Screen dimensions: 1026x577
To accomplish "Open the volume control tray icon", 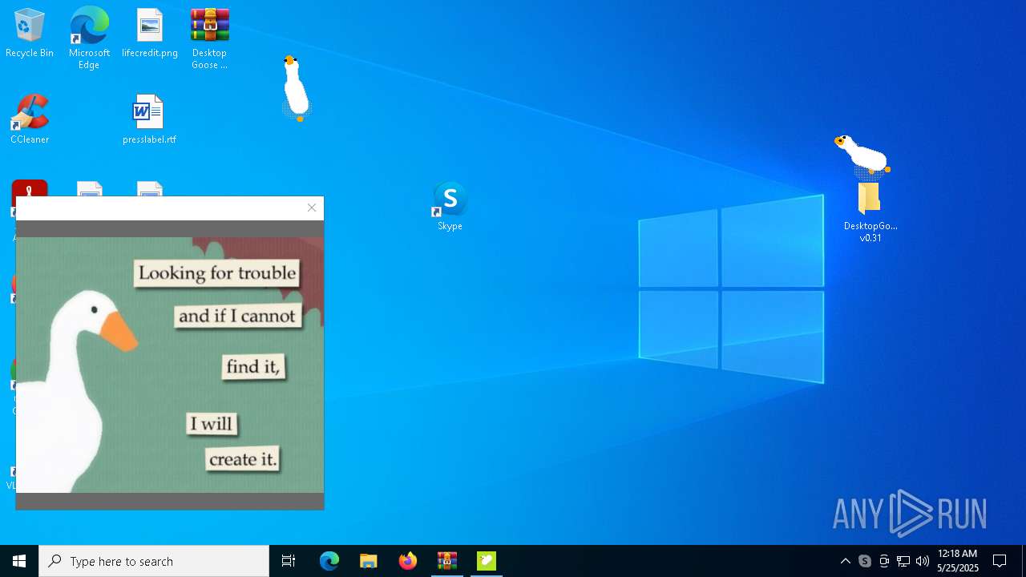I will (x=923, y=561).
